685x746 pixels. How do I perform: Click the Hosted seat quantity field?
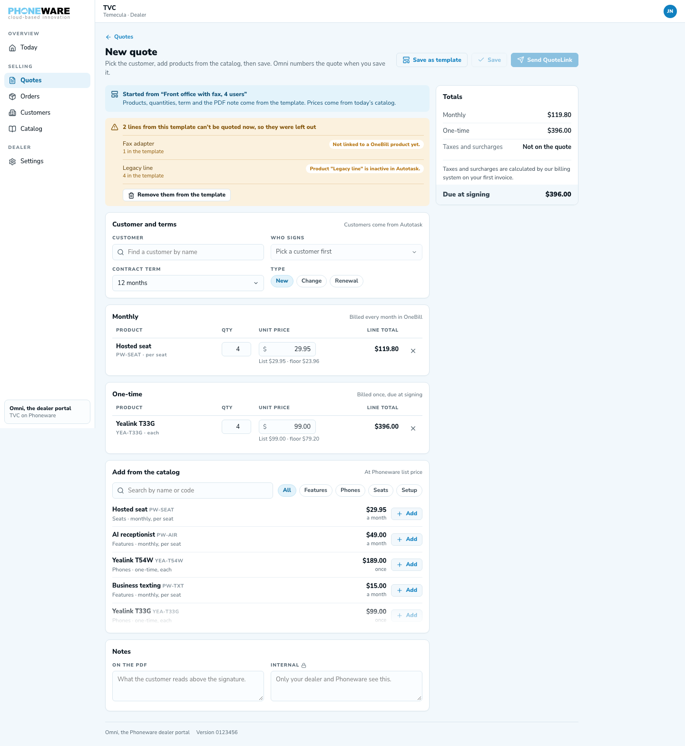[236, 349]
